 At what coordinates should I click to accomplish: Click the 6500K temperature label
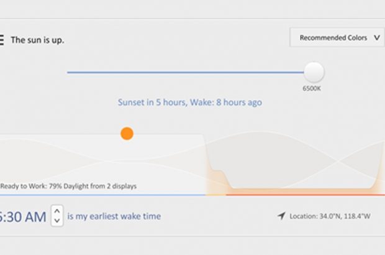point(312,88)
